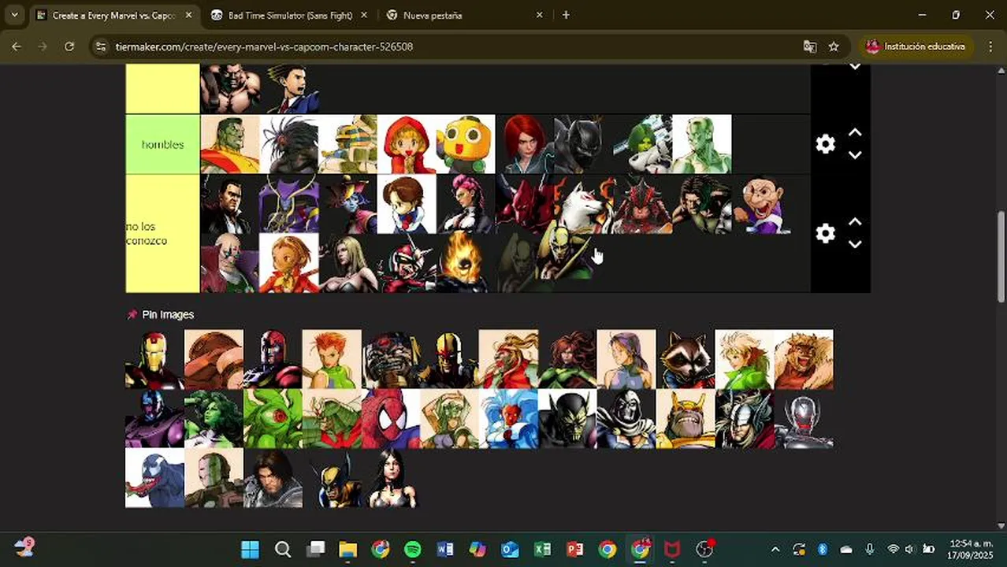This screenshot has height=567, width=1007.
Task: Pick the Super-Skrull character image
Action: pyautogui.click(x=567, y=418)
